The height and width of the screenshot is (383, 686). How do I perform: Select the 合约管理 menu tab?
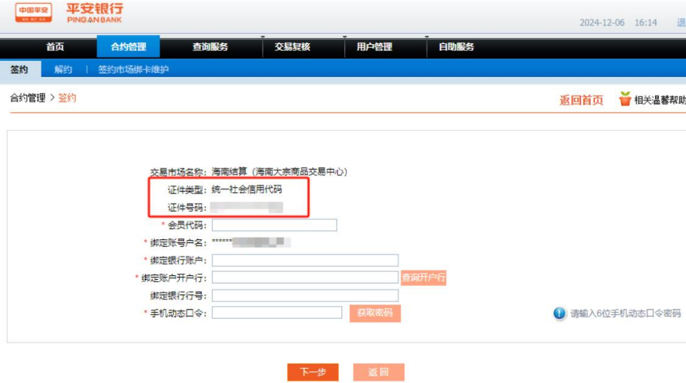(x=128, y=47)
